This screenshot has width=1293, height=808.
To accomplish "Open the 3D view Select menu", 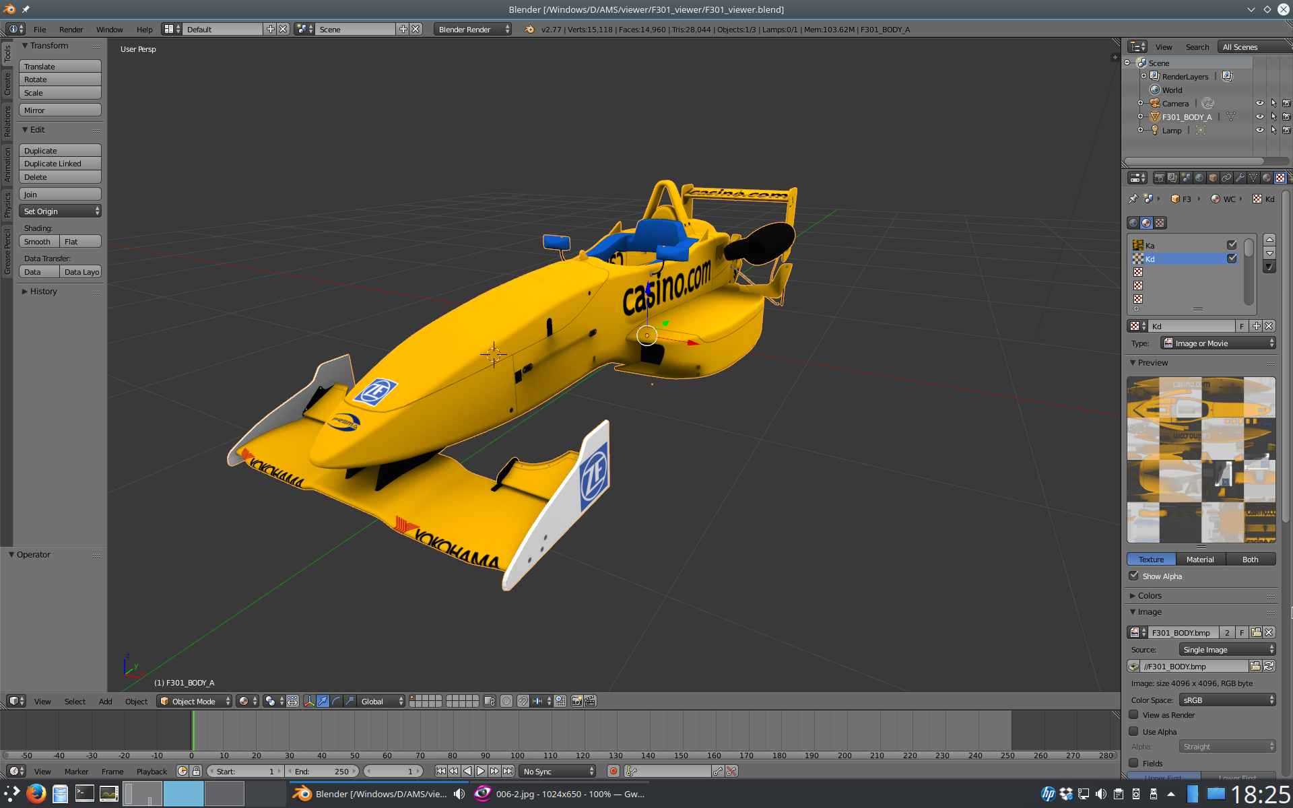I will 75,701.
